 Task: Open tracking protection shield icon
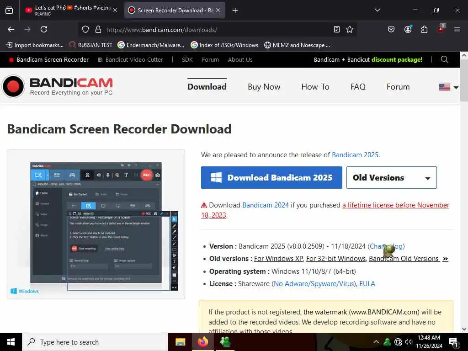tap(85, 30)
